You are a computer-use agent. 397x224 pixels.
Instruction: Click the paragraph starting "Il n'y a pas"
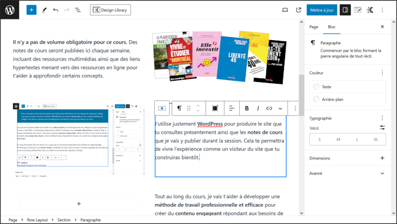(x=77, y=59)
